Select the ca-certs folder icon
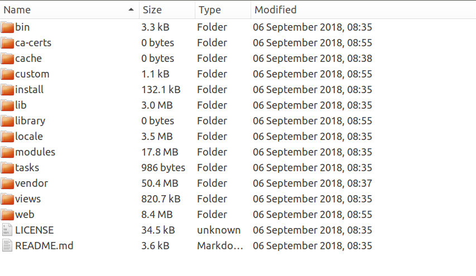This screenshot has height=276, width=476. coord(7,43)
